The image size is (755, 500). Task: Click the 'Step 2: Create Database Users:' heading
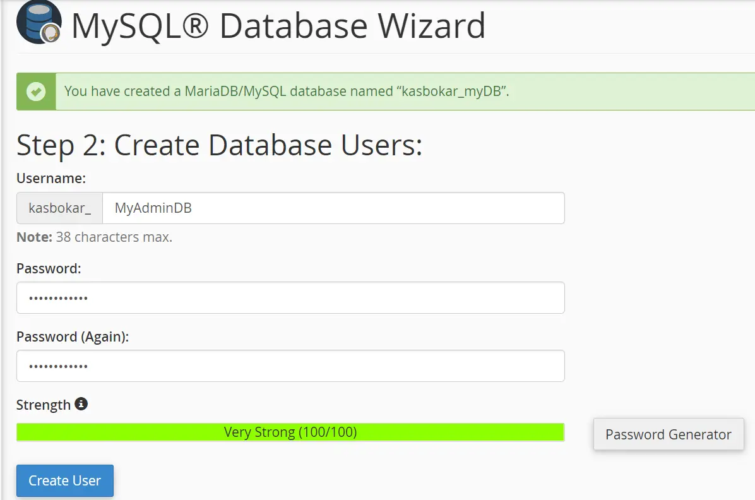pyautogui.click(x=220, y=145)
